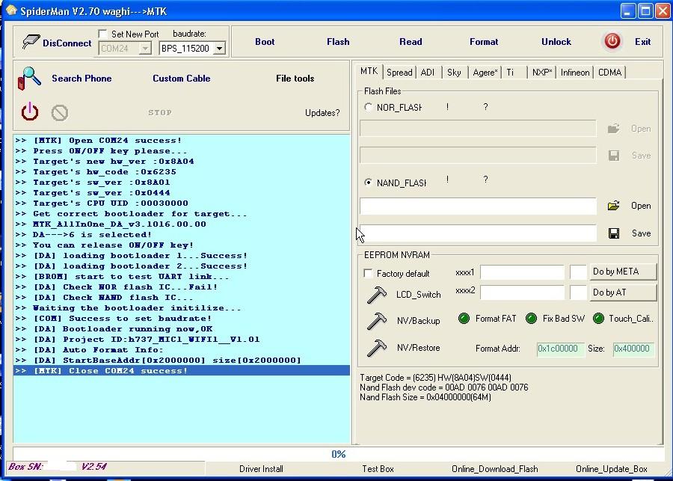Screen dimensions: 673x481
Task: Click the Boot button
Action: [x=265, y=42]
